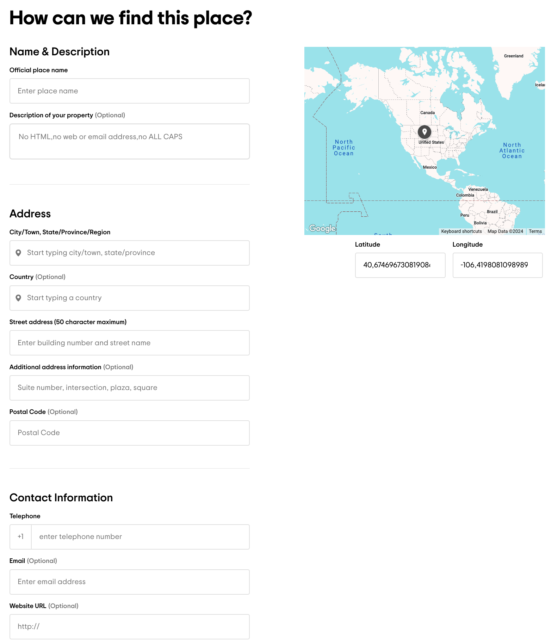558x644 pixels.
Task: Focus the Official place name field
Action: click(129, 91)
